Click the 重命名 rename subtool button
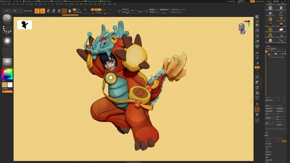The height and width of the screenshot is (163, 290). tap(270, 105)
